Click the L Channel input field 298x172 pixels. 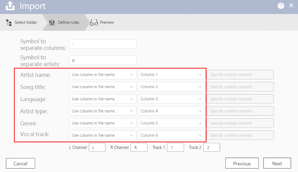97,148
